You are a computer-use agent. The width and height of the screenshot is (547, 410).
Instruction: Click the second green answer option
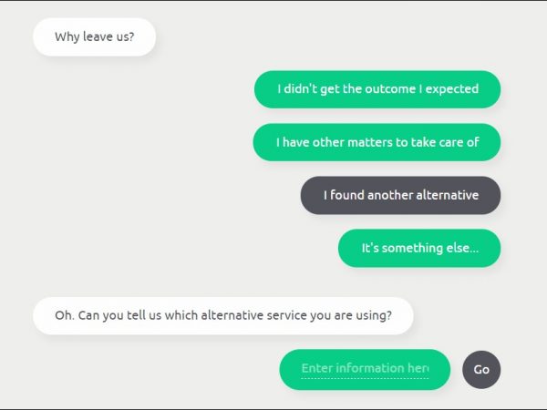pyautogui.click(x=377, y=142)
